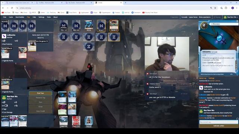Open the Baa Ram Wu user dropdown
Viewport: 239px width, 134px height.
point(231,17)
